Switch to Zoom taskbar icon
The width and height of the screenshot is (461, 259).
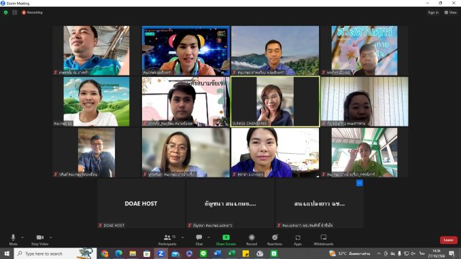click(x=161, y=254)
